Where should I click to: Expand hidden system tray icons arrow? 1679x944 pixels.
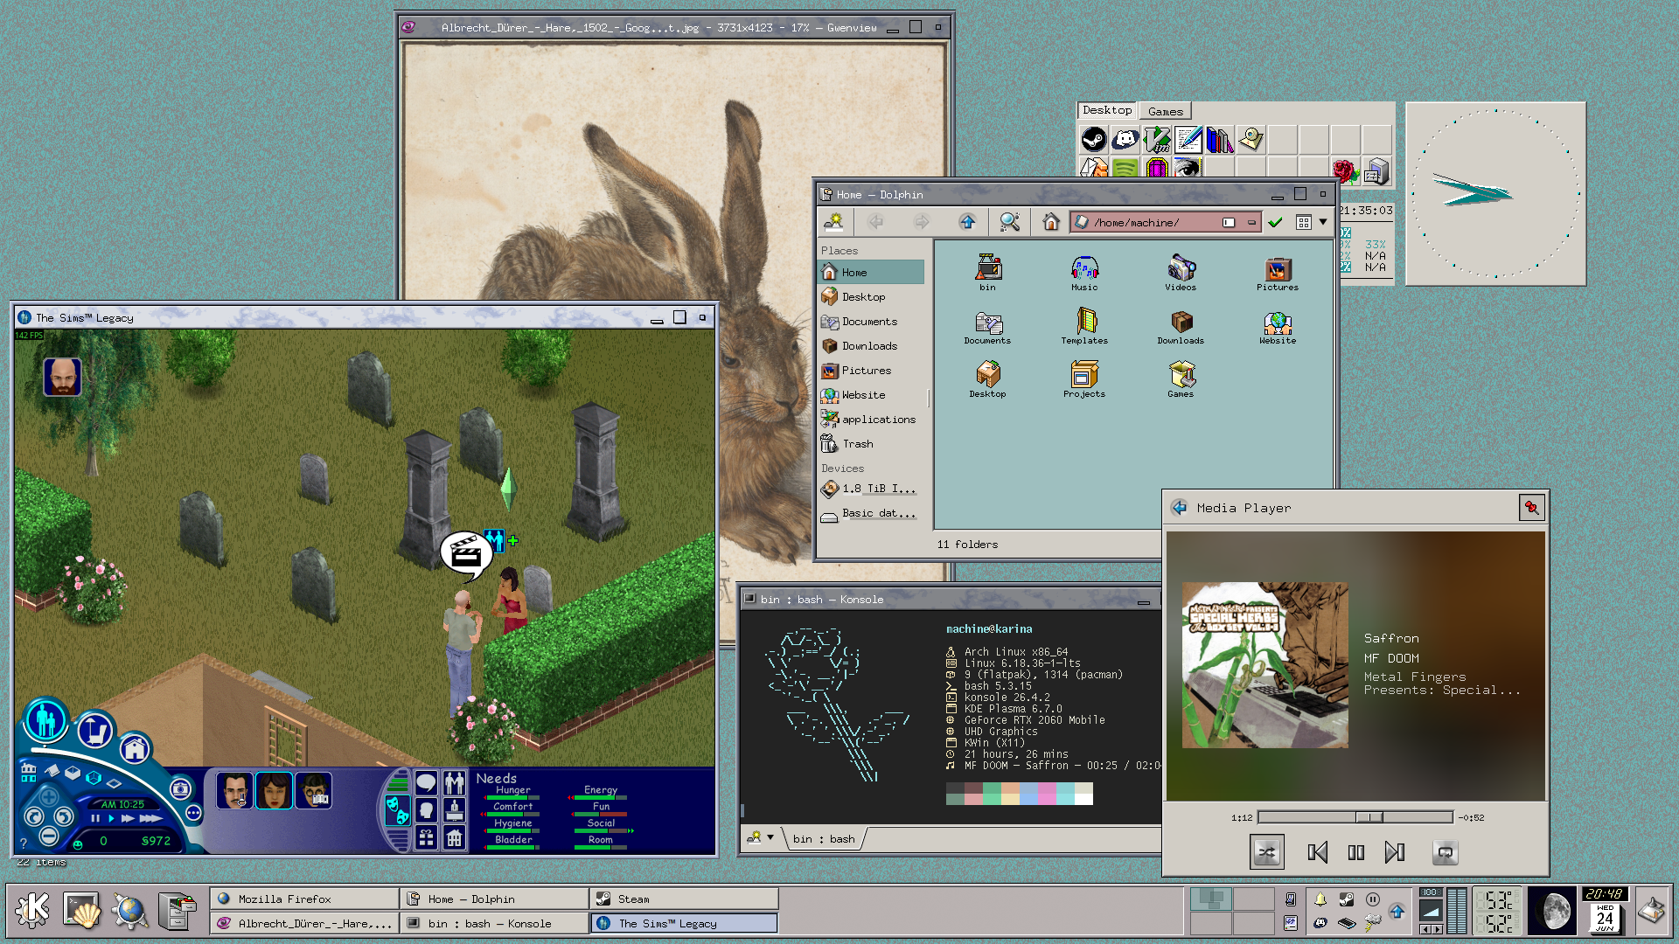click(x=1397, y=911)
